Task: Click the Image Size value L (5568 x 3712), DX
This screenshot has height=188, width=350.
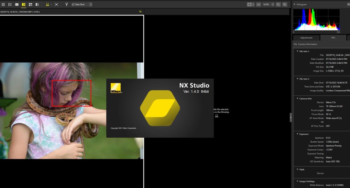Action: coord(335,71)
